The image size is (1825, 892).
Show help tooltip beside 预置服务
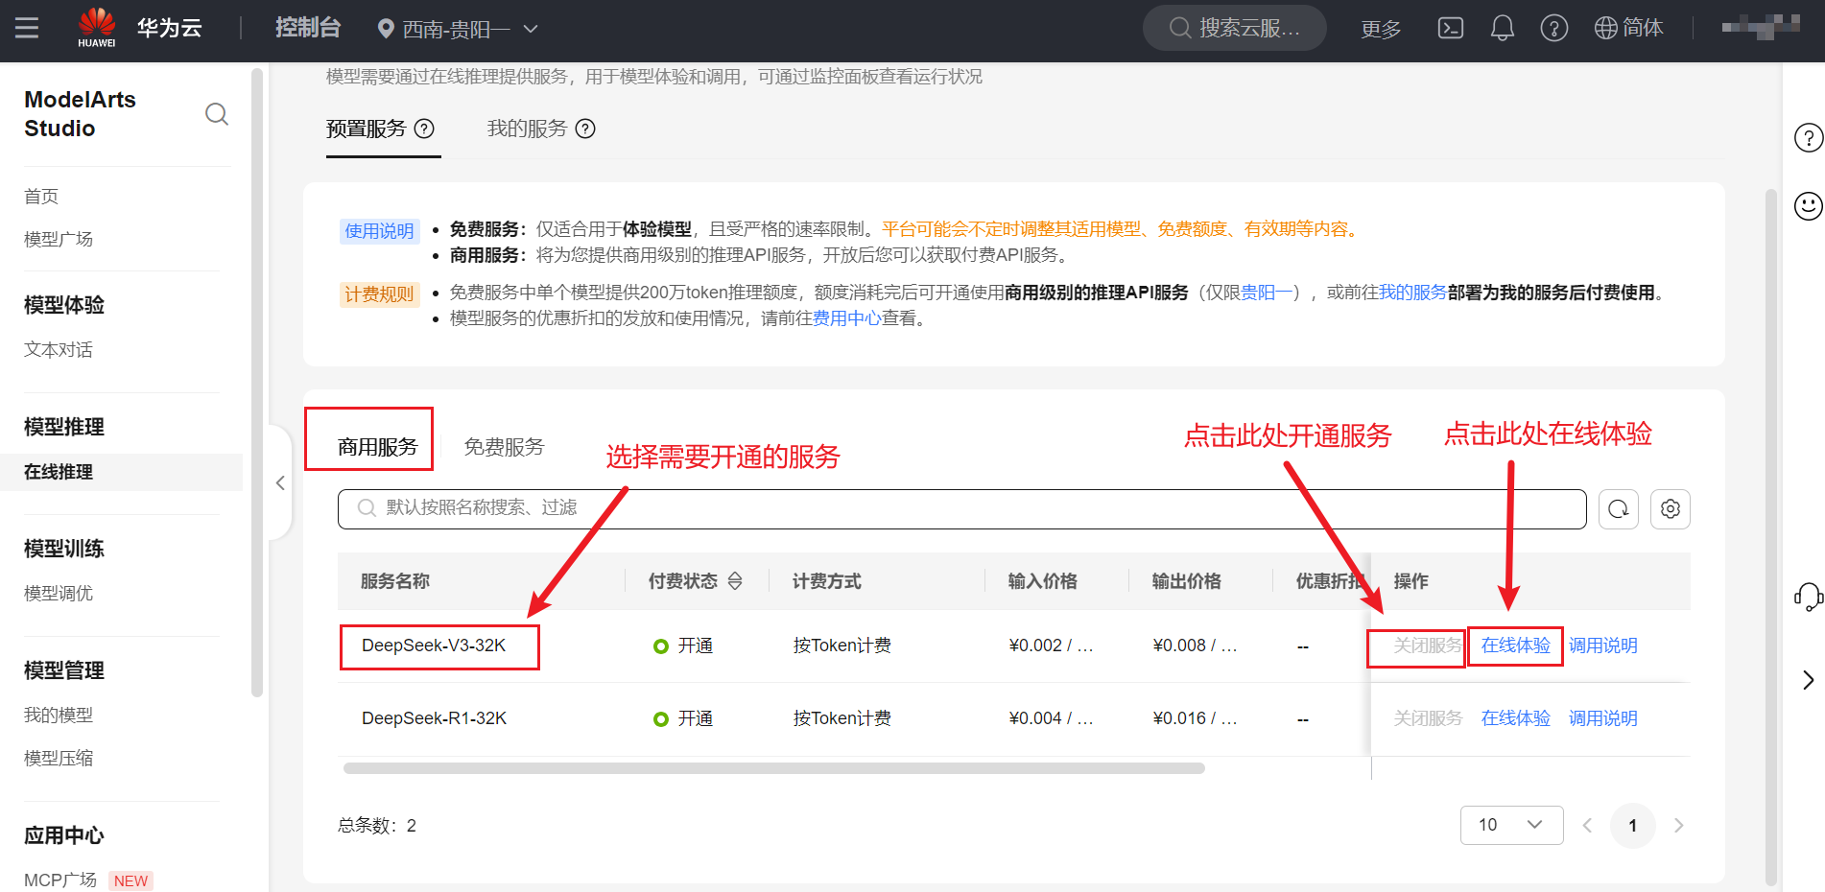[424, 129]
